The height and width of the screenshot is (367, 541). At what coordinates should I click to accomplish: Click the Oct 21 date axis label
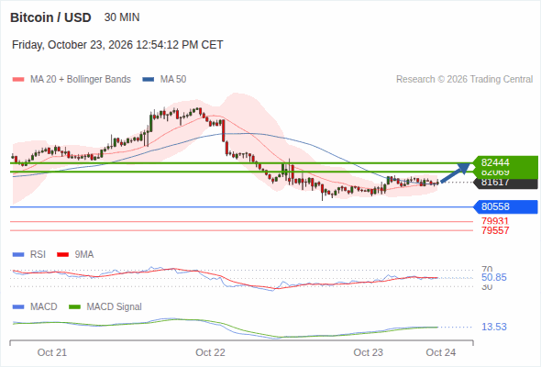click(52, 352)
